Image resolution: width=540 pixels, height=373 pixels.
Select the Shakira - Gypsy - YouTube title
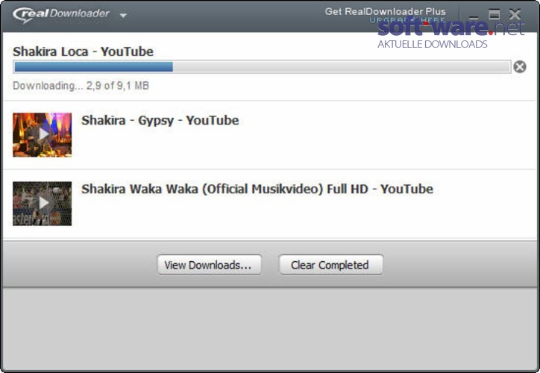coord(160,121)
